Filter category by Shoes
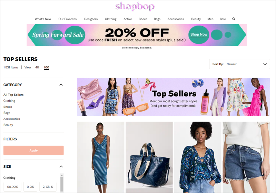 pos(8,107)
